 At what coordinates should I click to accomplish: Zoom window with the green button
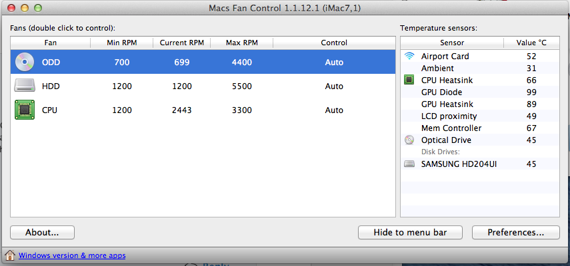click(x=37, y=7)
